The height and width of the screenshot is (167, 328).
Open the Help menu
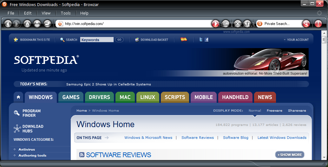(x=84, y=13)
